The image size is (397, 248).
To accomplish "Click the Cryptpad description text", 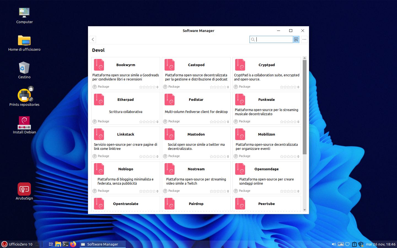I will (x=267, y=77).
